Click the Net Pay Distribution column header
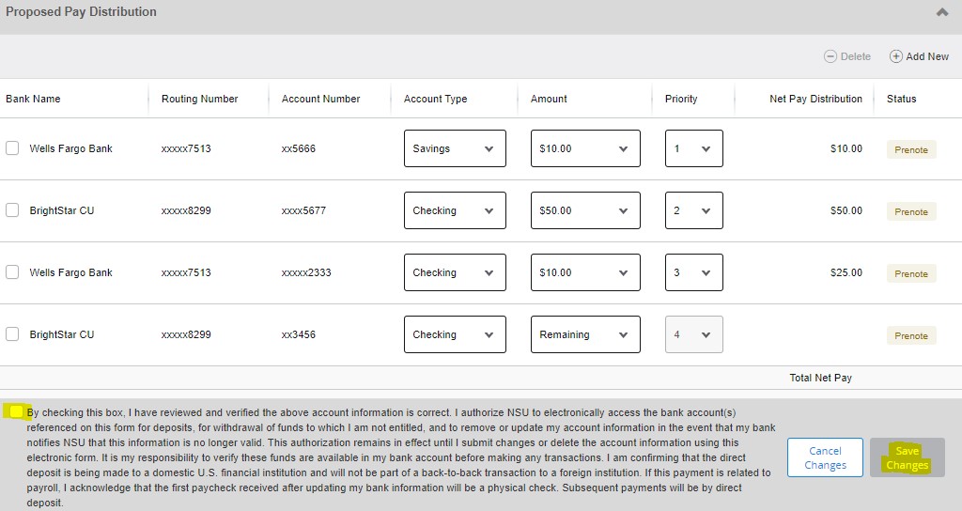The image size is (962, 511). click(x=816, y=99)
